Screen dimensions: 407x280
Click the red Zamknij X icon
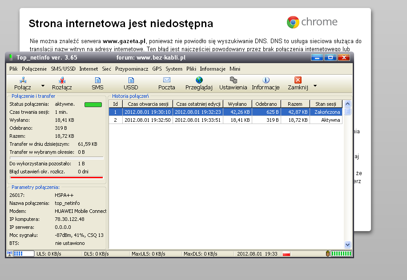click(298, 80)
